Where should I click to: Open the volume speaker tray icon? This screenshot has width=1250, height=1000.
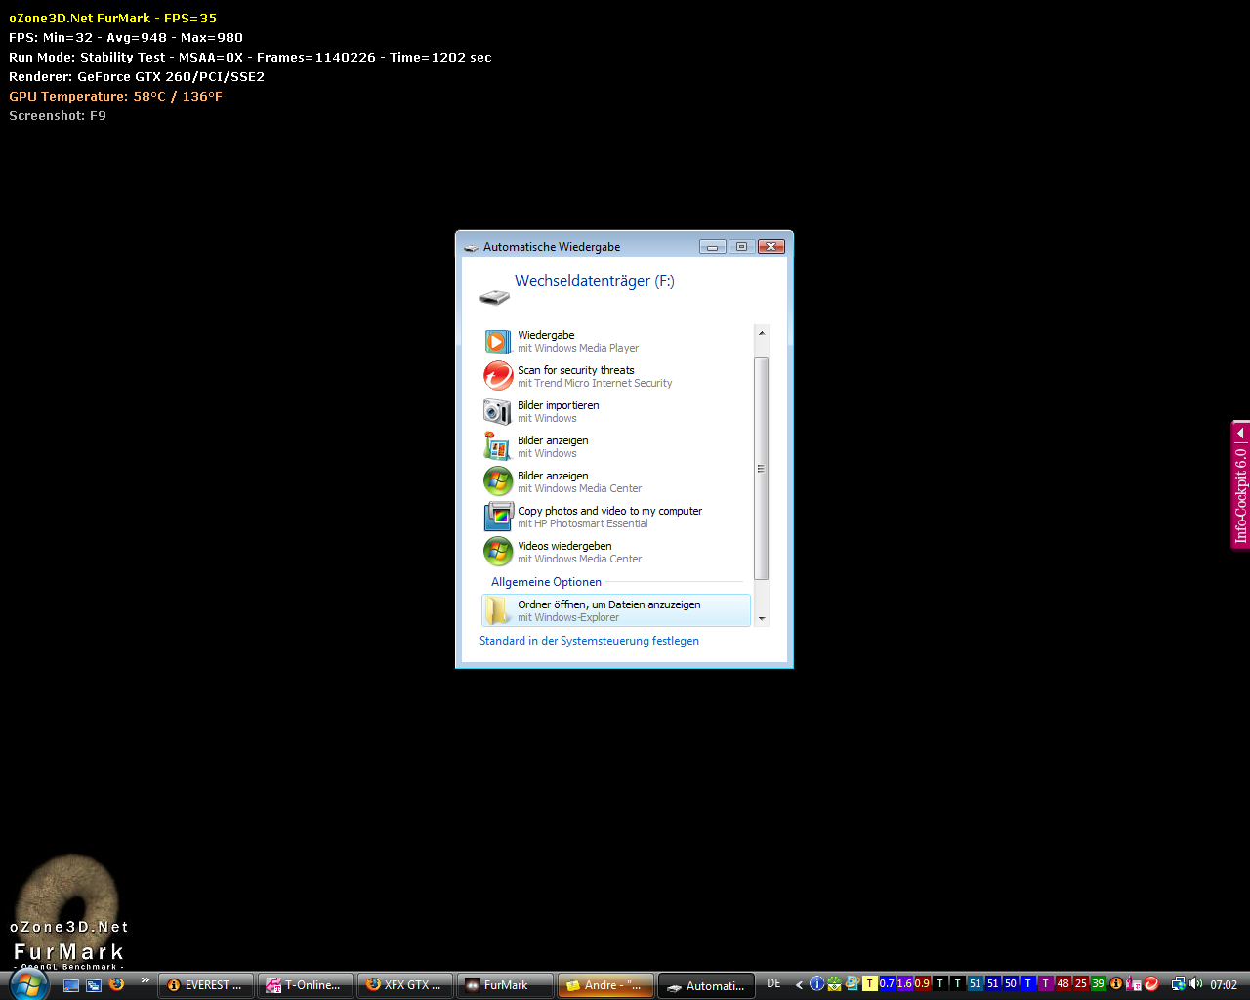[x=1196, y=983]
